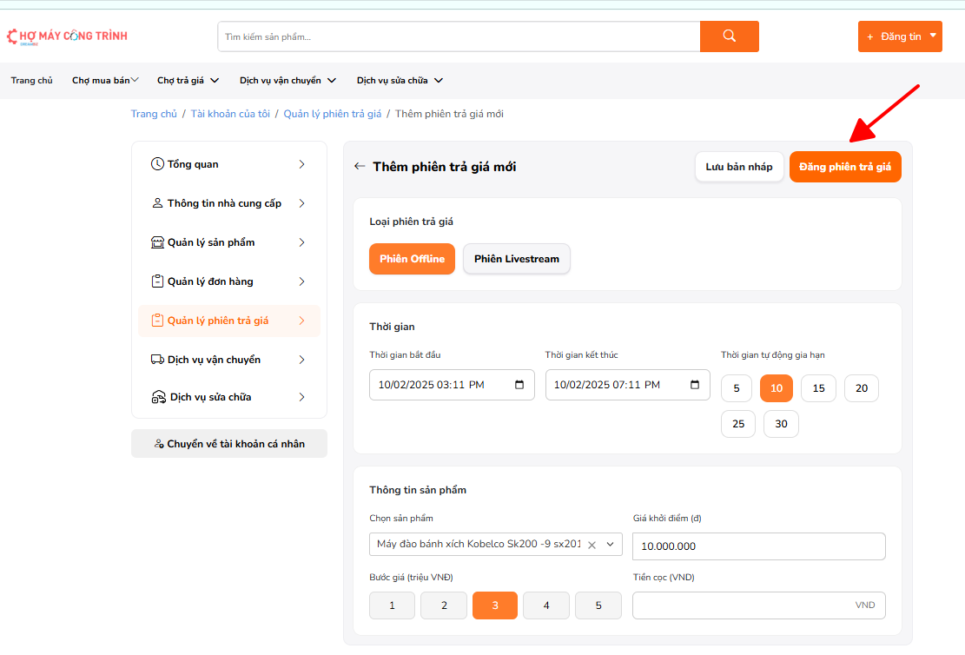Click the orange search magnifier button
The width and height of the screenshot is (965, 655).
[x=729, y=36]
